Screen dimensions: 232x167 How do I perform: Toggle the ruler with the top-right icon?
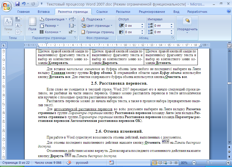pos(229,46)
